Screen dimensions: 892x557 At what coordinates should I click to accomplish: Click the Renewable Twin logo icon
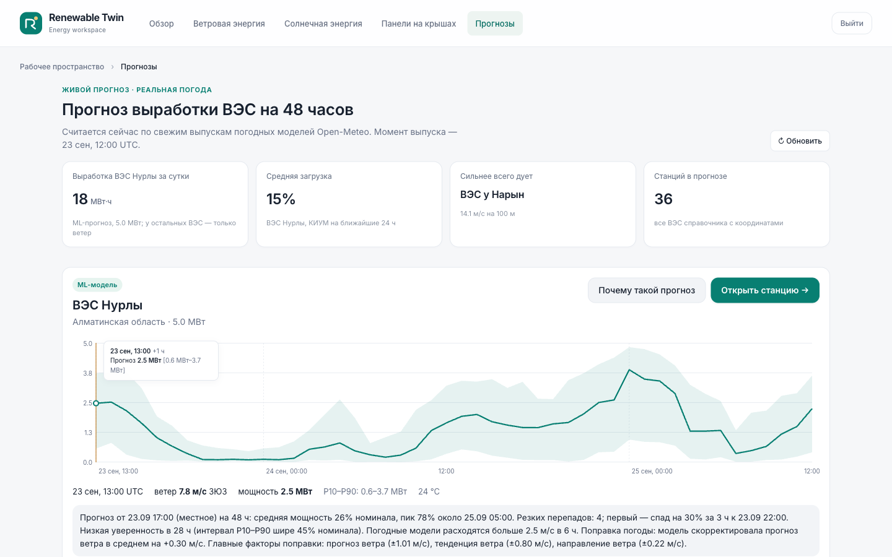[x=31, y=24]
